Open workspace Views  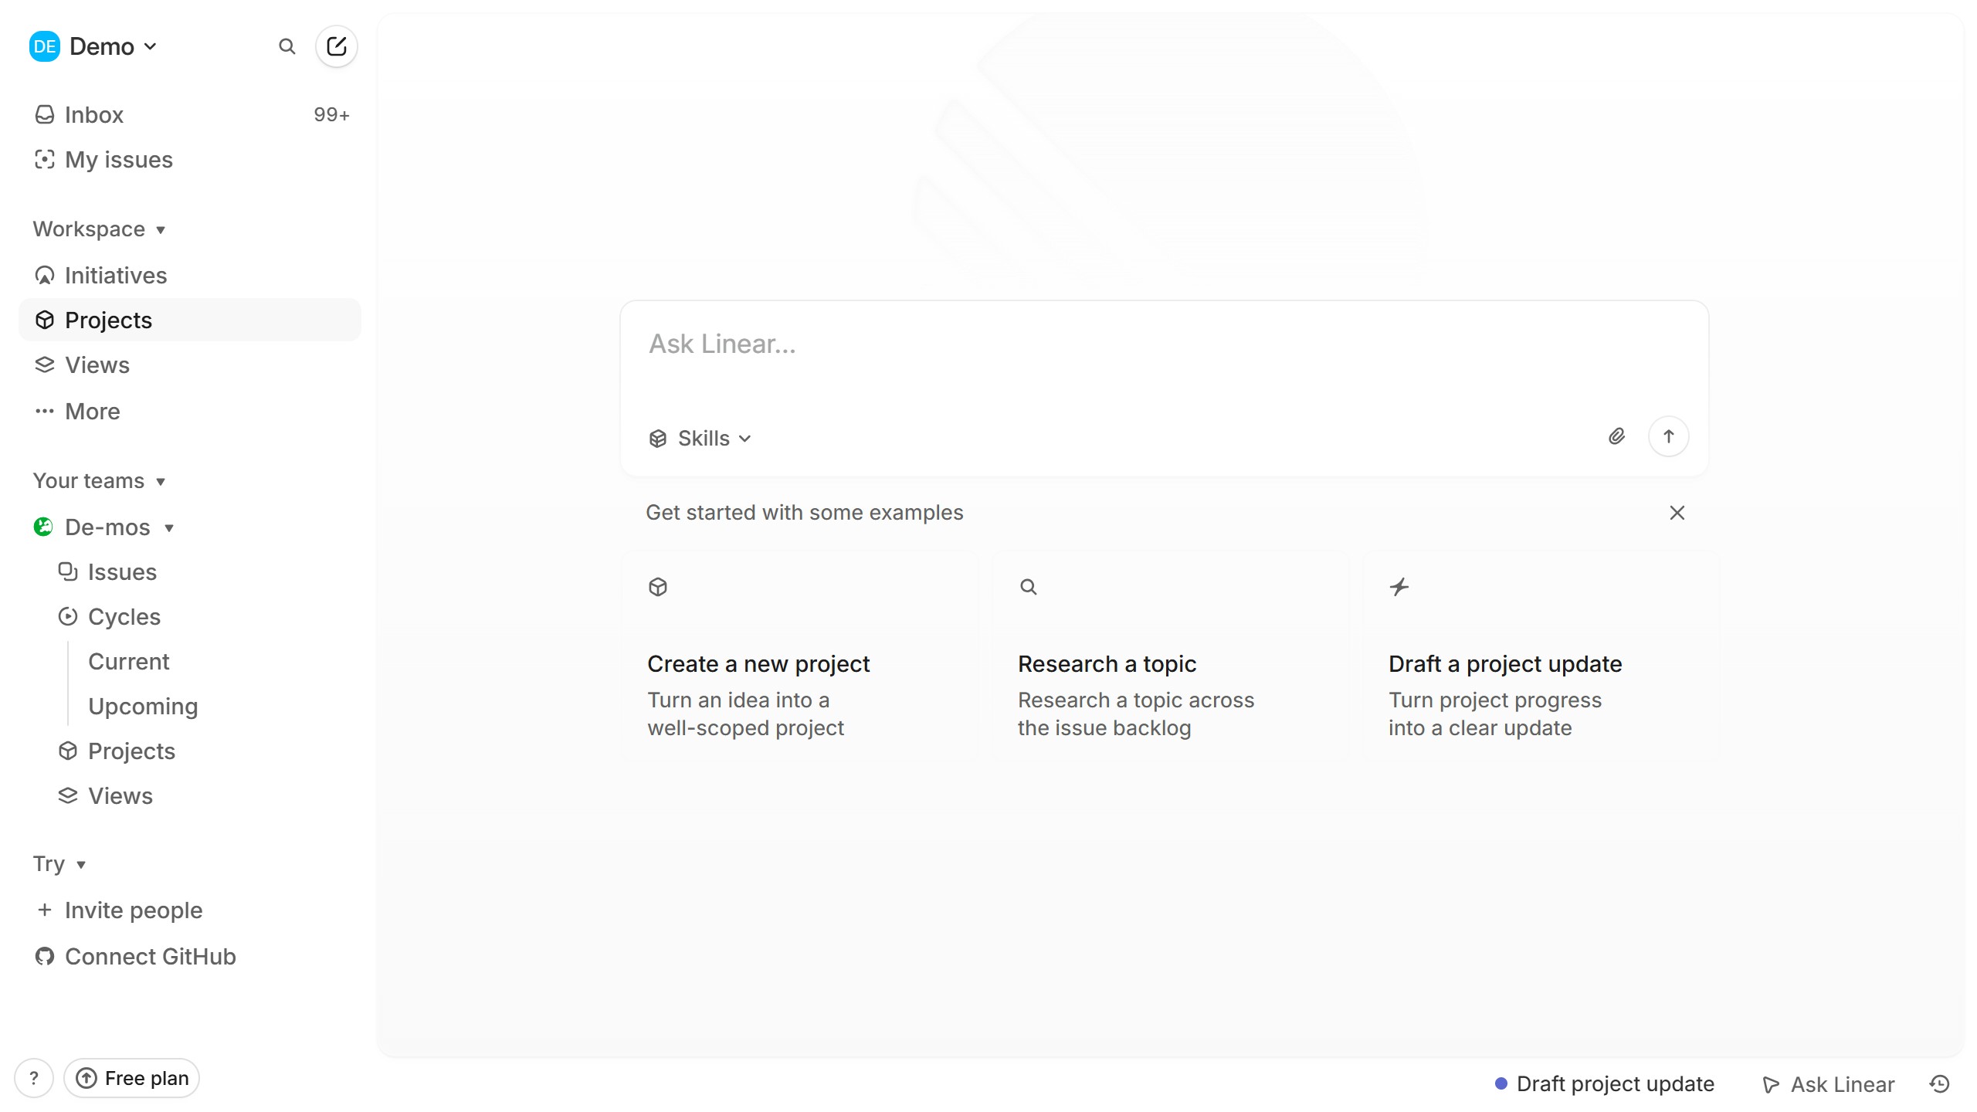(190, 364)
